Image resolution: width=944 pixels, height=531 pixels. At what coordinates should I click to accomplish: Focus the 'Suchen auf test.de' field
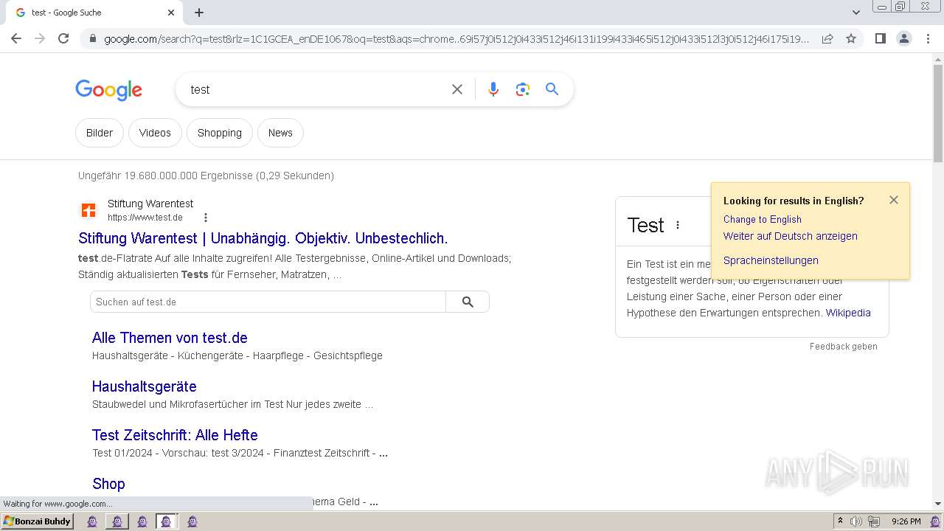[x=268, y=302]
